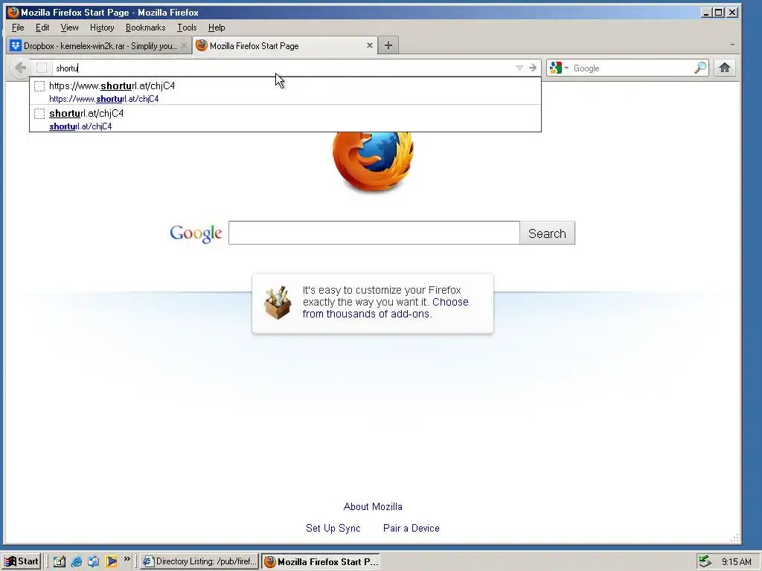Click the Windows Start button

tap(21, 561)
